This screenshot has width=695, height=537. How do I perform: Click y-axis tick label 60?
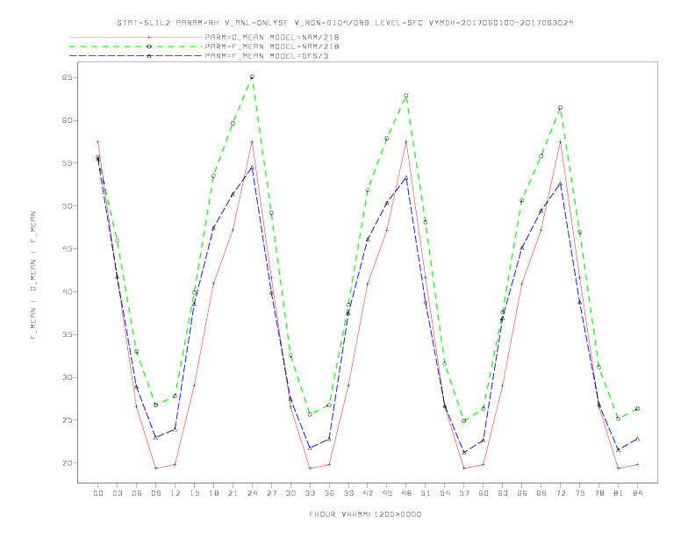tap(68, 120)
